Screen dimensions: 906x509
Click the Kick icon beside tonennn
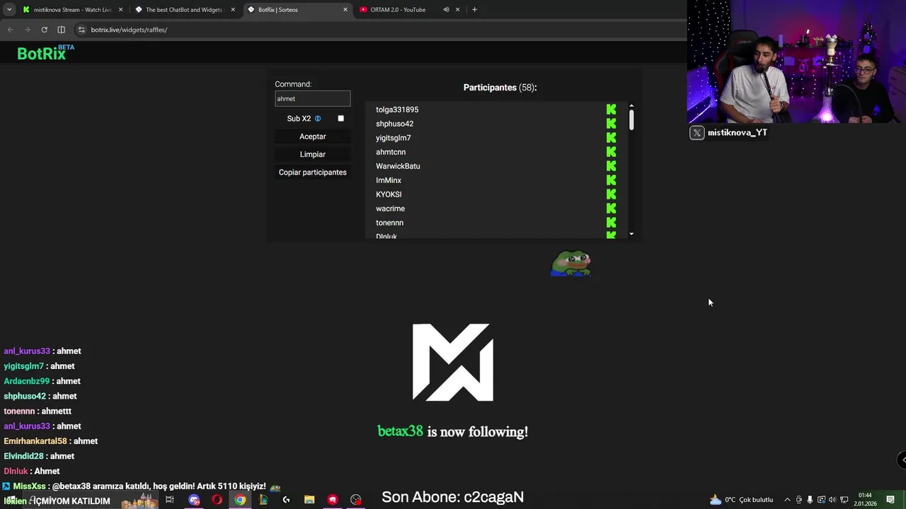(611, 223)
